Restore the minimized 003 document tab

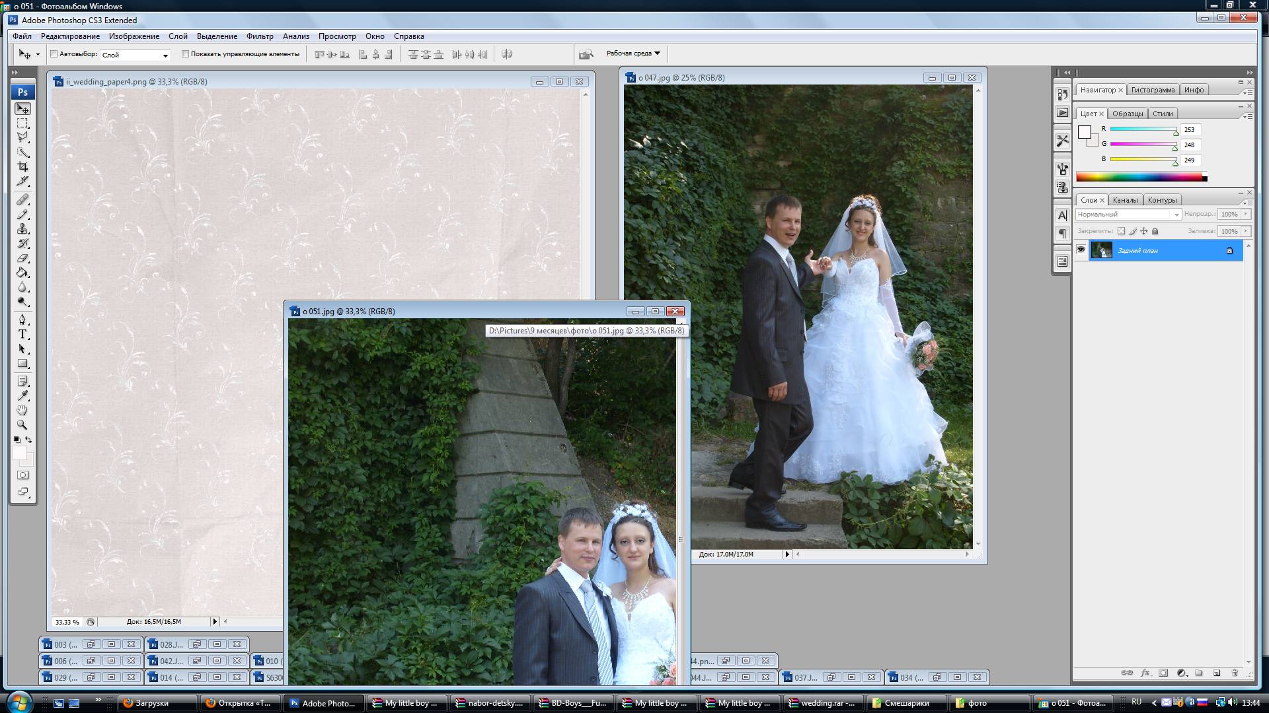(91, 644)
